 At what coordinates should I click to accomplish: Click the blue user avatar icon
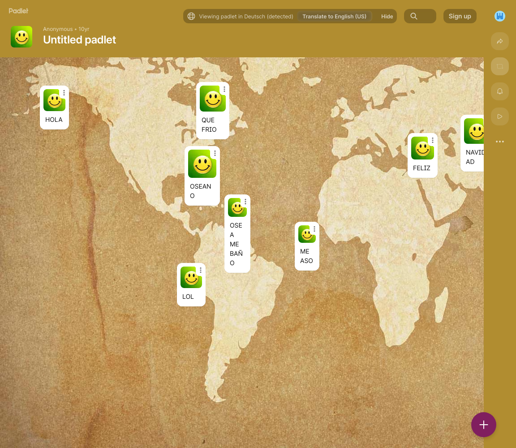tap(500, 16)
